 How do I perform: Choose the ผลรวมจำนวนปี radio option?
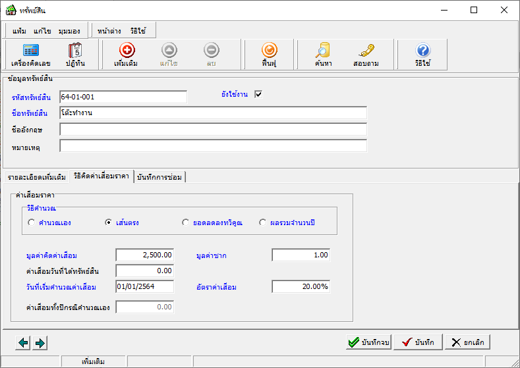pyautogui.click(x=263, y=223)
